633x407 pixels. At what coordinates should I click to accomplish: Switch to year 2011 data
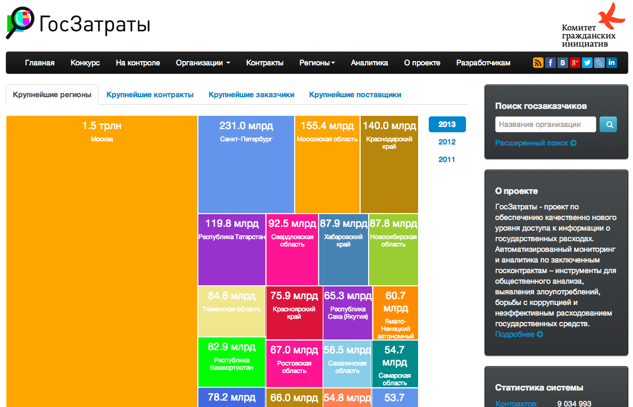[447, 159]
